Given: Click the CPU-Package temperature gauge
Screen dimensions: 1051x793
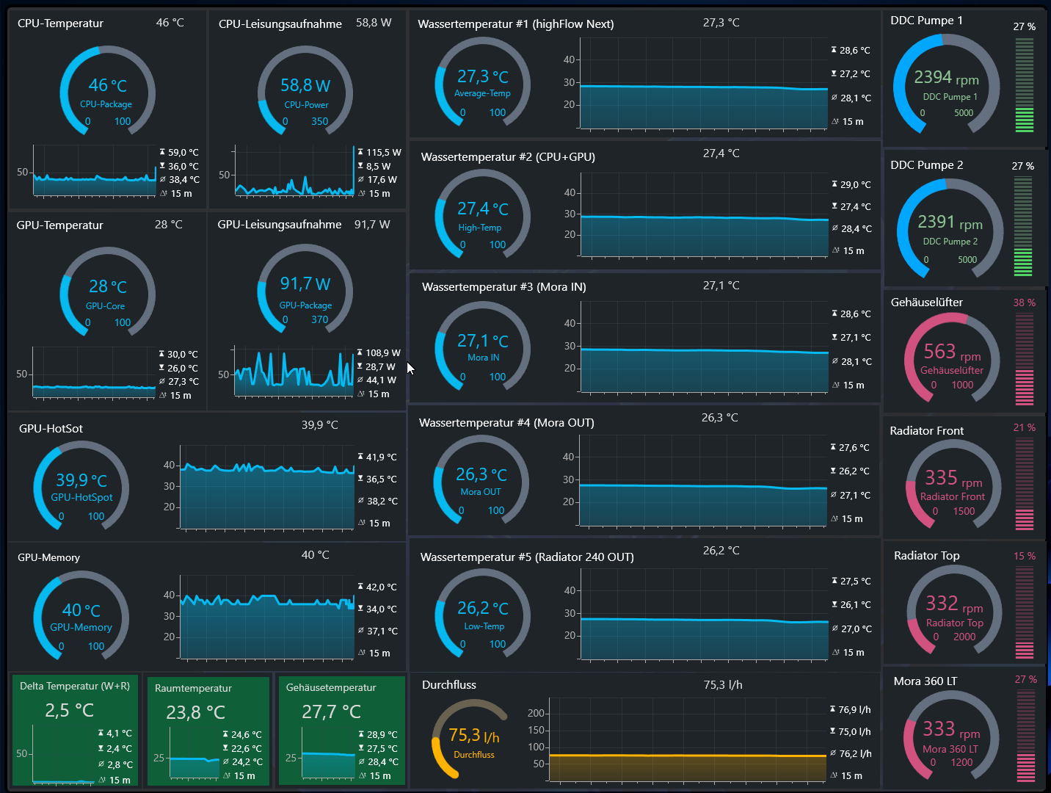Looking at the screenshot, I should coord(107,92).
